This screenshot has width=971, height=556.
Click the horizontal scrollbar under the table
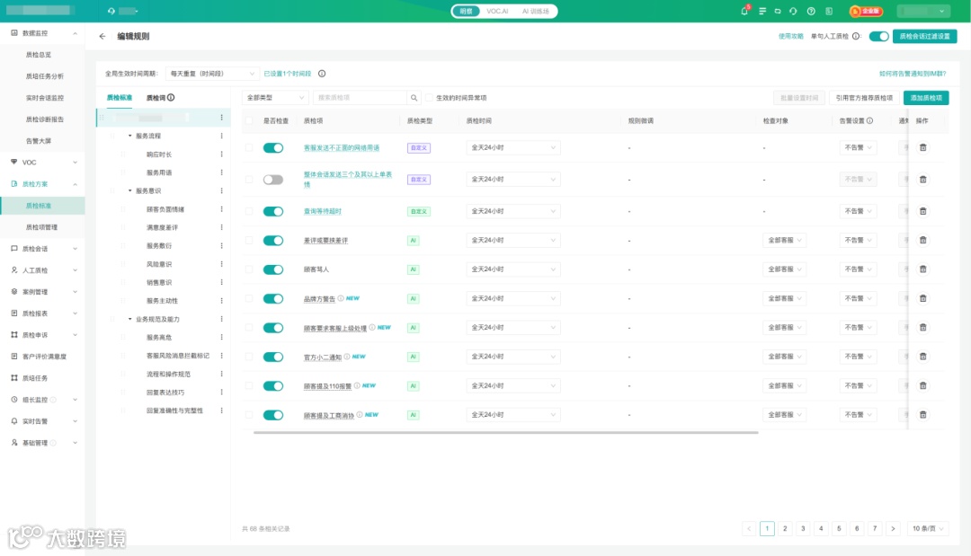click(506, 433)
